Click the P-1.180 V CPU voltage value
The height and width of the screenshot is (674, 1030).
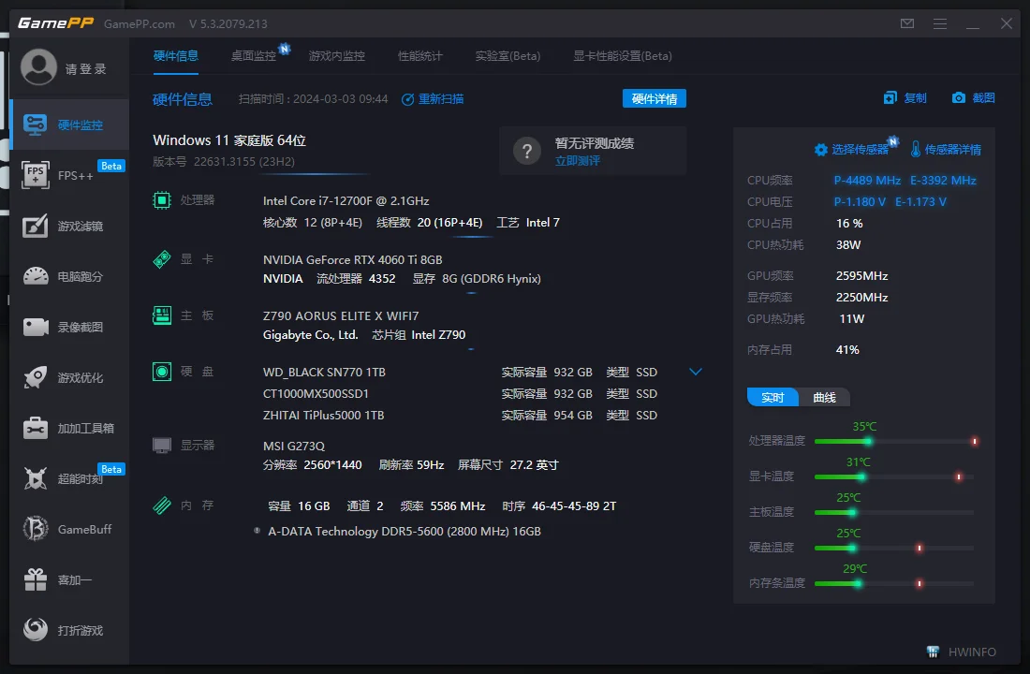(860, 201)
